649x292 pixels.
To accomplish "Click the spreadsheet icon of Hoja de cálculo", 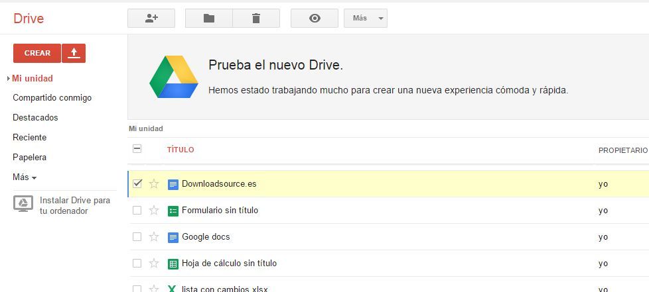I will [x=173, y=264].
